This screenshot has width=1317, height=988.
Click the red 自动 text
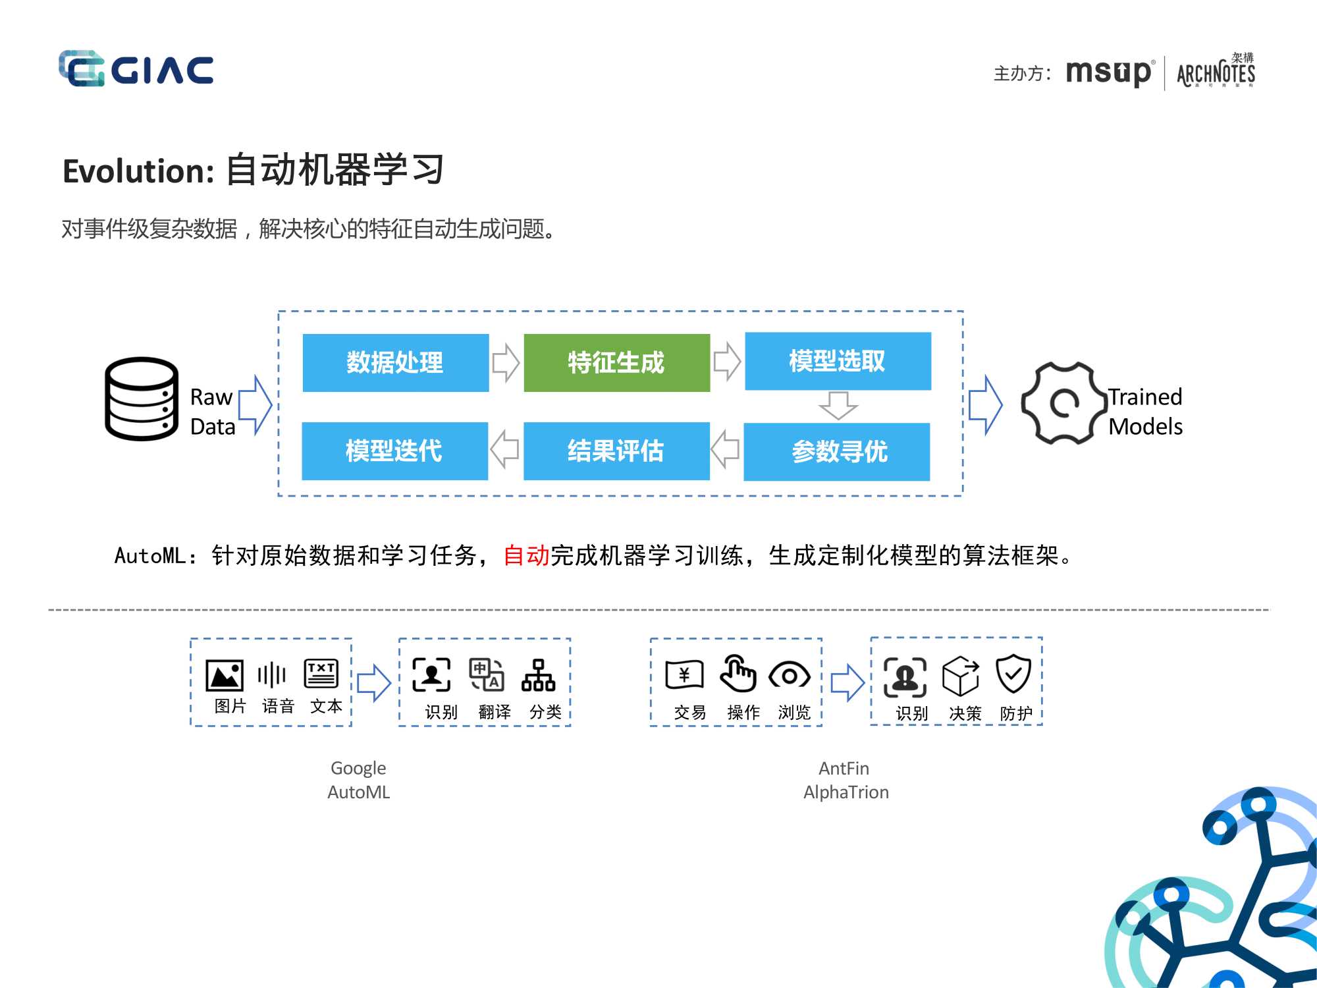click(526, 555)
